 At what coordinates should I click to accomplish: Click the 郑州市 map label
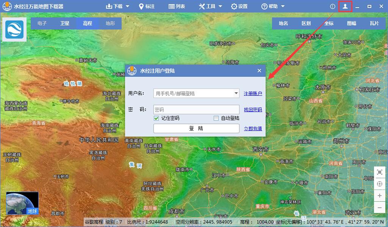341,141
